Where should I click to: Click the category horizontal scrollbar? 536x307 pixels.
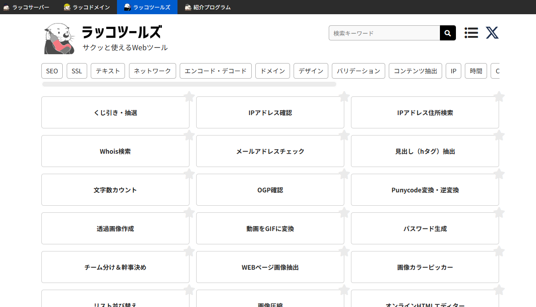coord(189,84)
